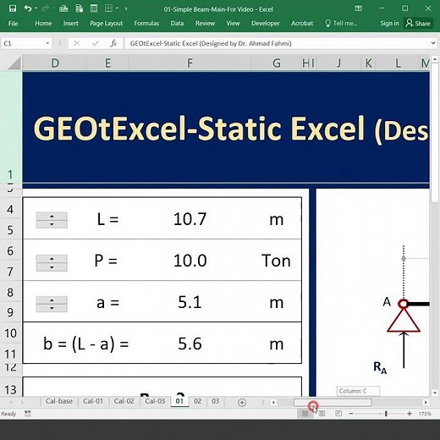Select column K header

click(368, 63)
